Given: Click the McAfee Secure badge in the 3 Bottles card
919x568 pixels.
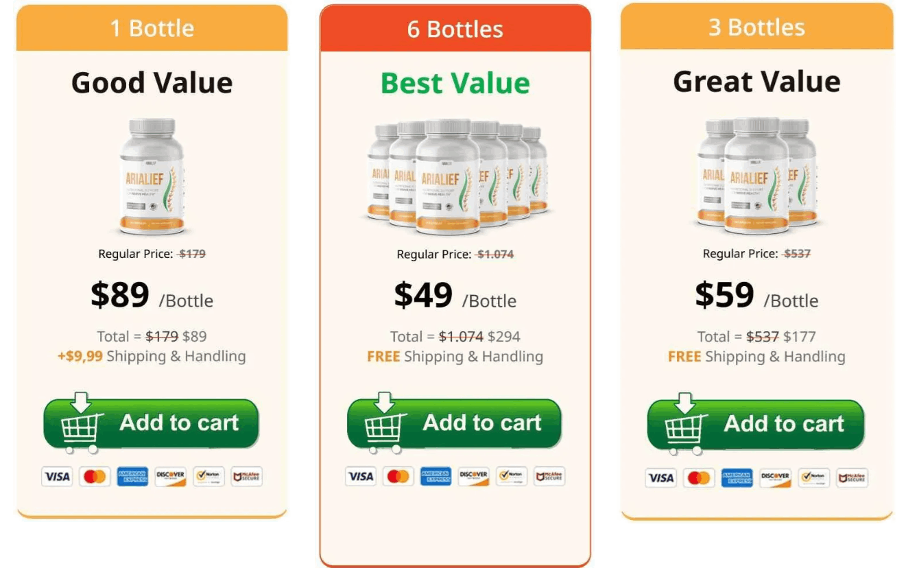Looking at the screenshot, I should 851,478.
